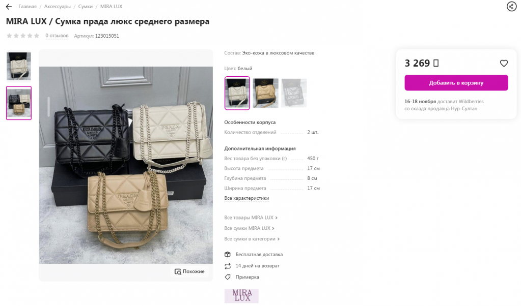This screenshot has height=306, width=521.
Task: Select the beige bag color option
Action: point(265,93)
